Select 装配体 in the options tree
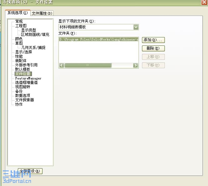208x186 pixels. point(21,61)
